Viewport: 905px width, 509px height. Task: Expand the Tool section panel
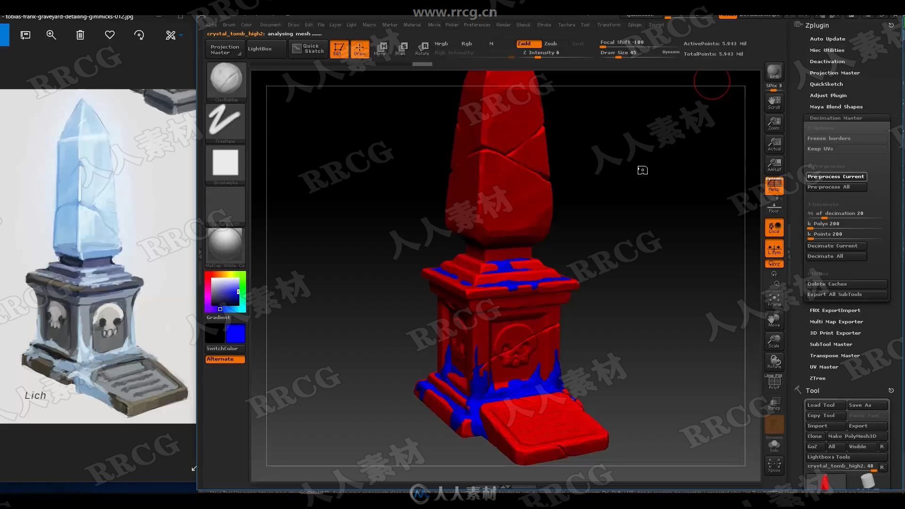click(799, 390)
